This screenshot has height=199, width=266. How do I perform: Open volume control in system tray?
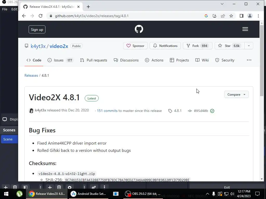click(x=232, y=194)
